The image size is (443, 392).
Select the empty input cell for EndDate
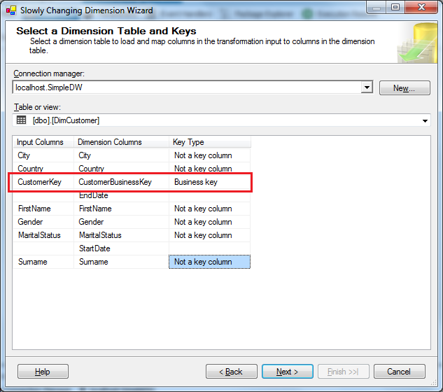pos(43,195)
